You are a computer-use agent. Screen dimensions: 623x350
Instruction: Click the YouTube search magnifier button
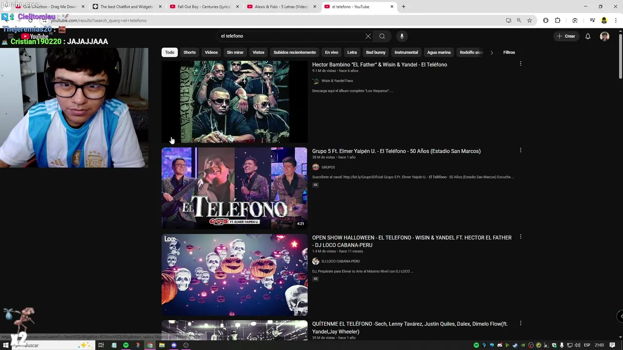(382, 36)
